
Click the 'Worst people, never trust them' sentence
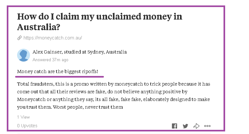pyautogui.click(x=88, y=107)
